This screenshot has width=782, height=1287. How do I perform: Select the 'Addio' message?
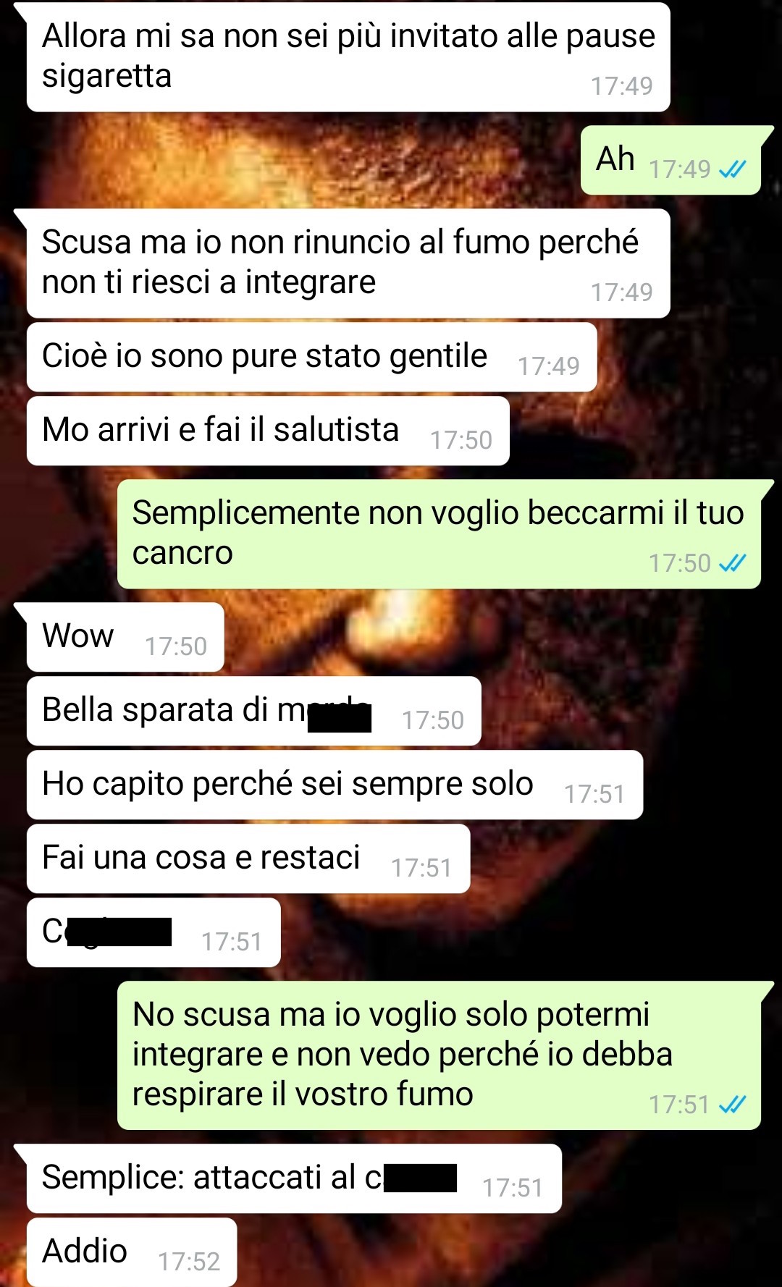[x=132, y=1252]
